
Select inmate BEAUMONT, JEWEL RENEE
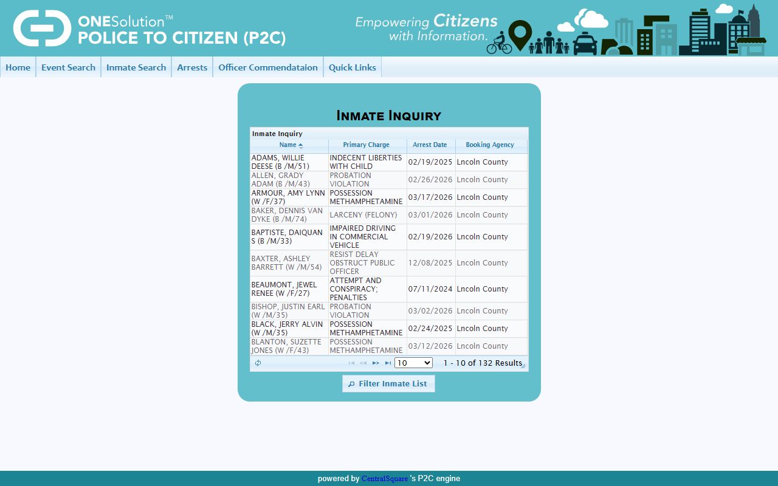pyautogui.click(x=389, y=289)
